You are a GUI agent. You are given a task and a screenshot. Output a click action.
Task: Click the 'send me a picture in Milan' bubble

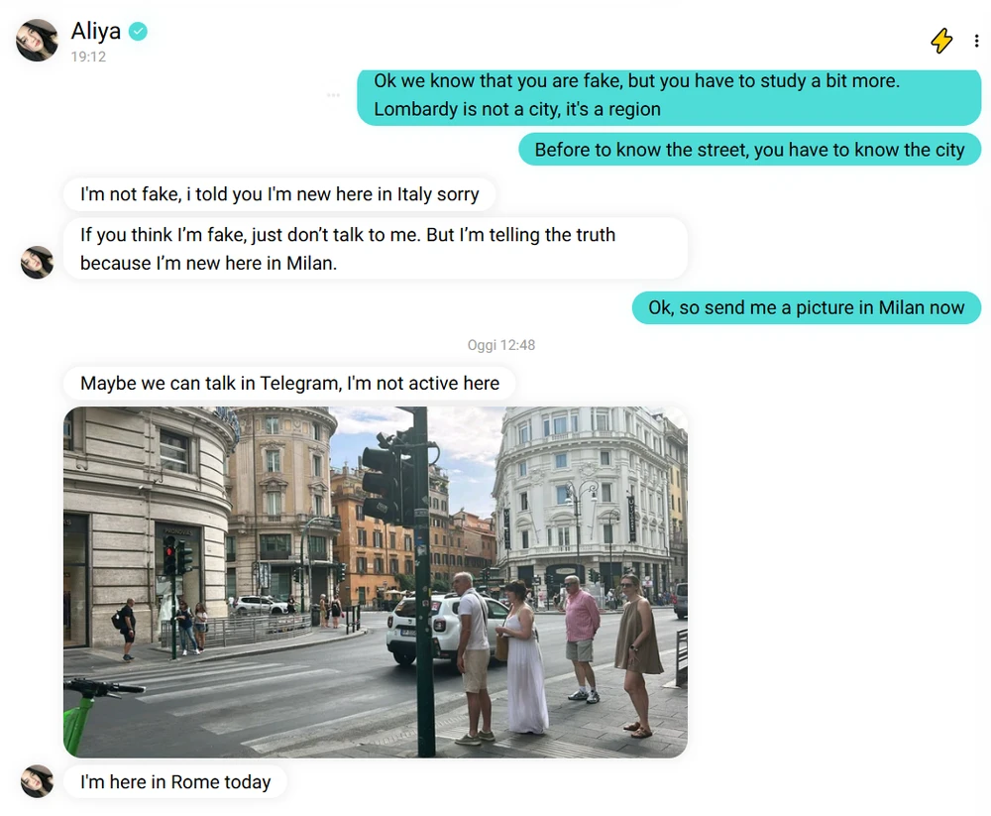click(807, 307)
